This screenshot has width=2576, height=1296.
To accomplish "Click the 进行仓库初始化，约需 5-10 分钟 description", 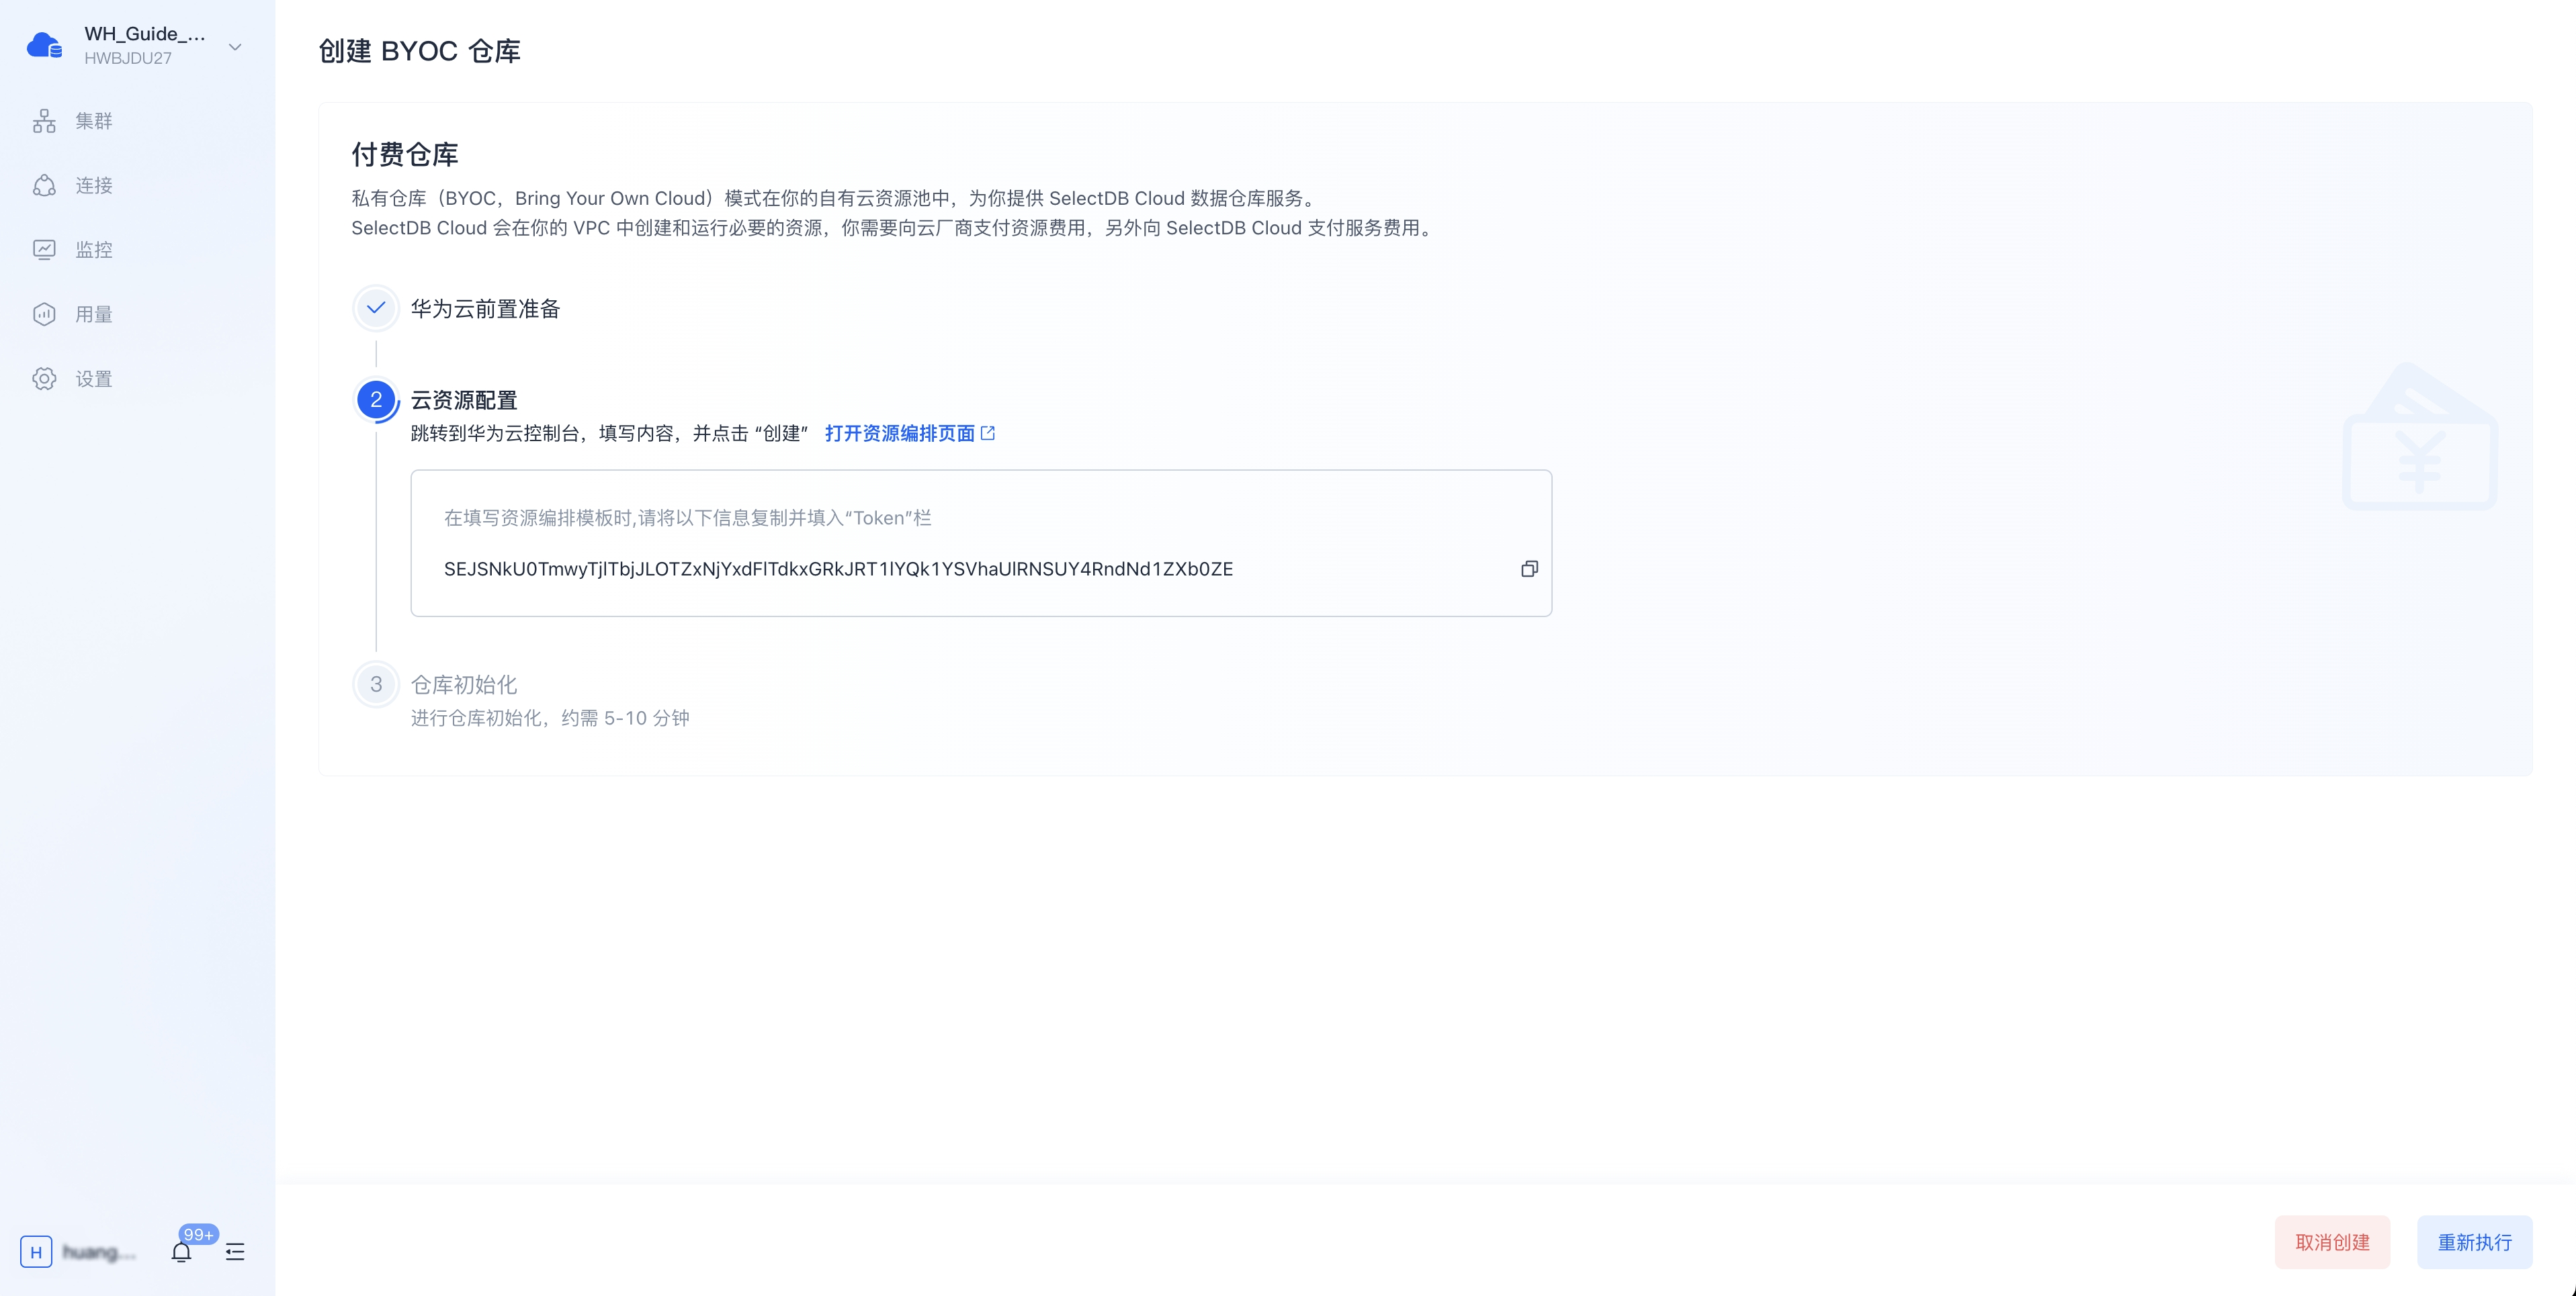I will point(550,717).
